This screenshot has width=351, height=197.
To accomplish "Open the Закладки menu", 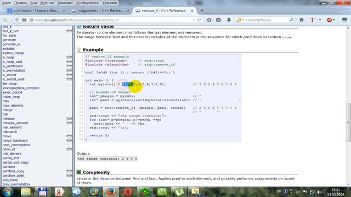I will click(x=65, y=3).
